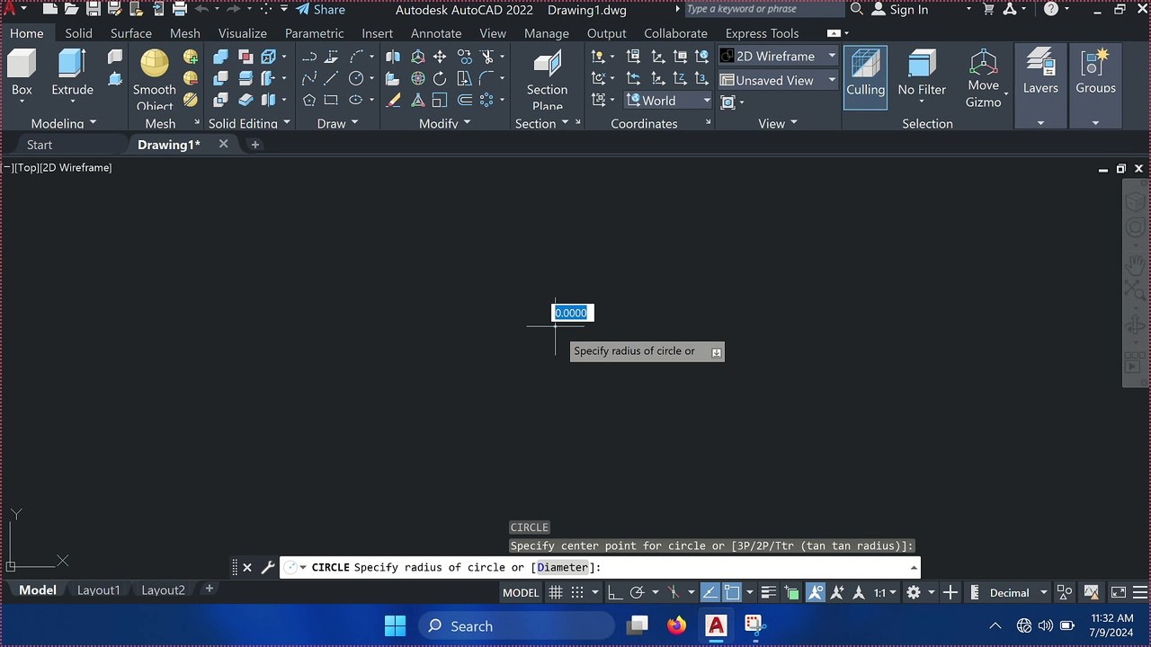Open Firefox from the taskbar
1151x647 pixels.
point(676,625)
